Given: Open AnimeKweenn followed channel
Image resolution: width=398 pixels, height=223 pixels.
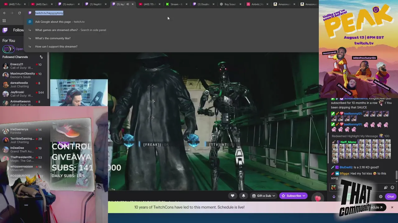Looking at the screenshot, I should tap(23, 103).
